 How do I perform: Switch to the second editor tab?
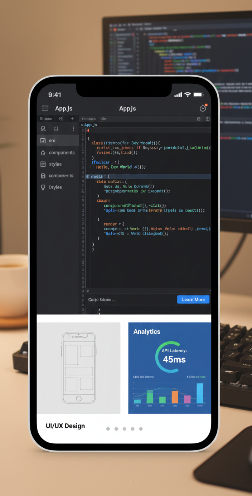point(103,118)
